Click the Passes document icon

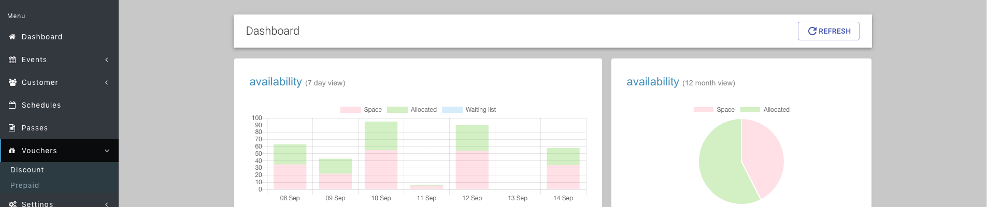(12, 128)
